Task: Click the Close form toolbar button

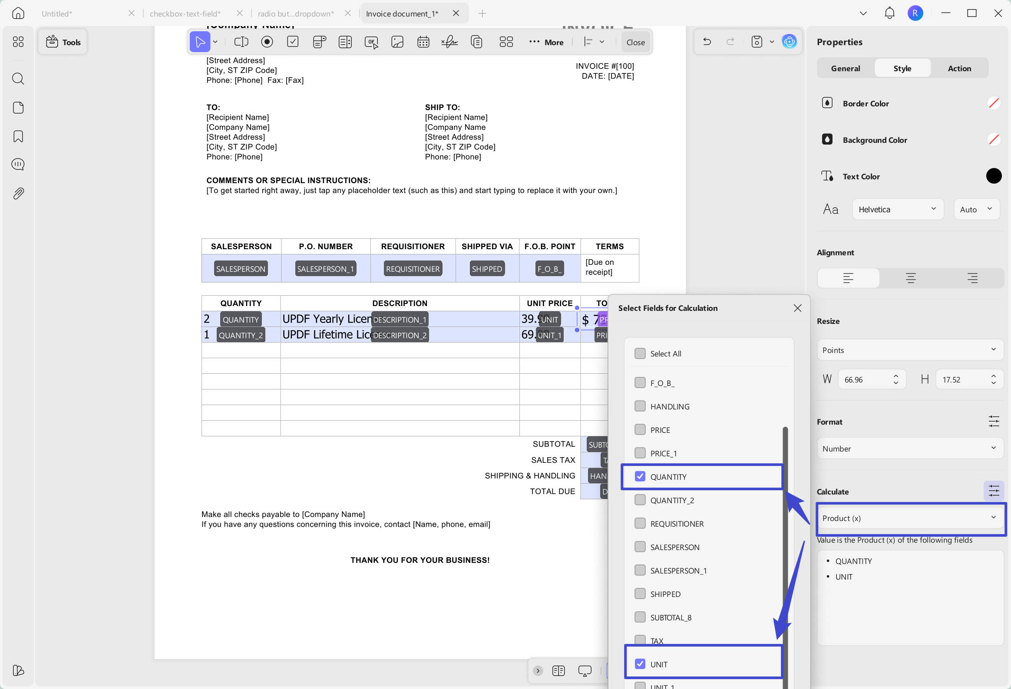Action: (x=635, y=42)
